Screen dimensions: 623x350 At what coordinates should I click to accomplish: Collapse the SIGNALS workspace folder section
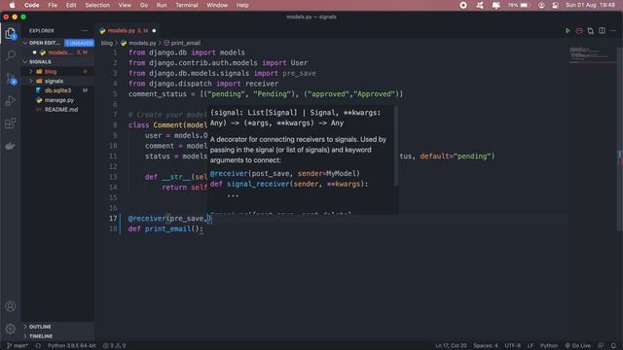pyautogui.click(x=40, y=62)
